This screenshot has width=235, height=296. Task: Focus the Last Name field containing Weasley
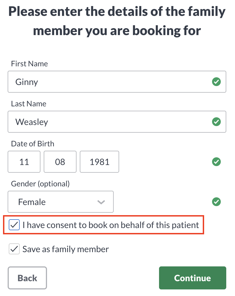pos(109,122)
